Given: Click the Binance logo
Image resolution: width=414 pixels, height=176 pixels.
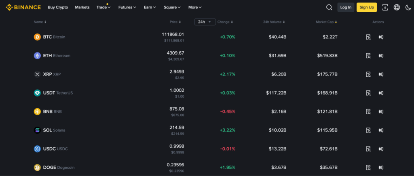Looking at the screenshot, I should point(23,7).
